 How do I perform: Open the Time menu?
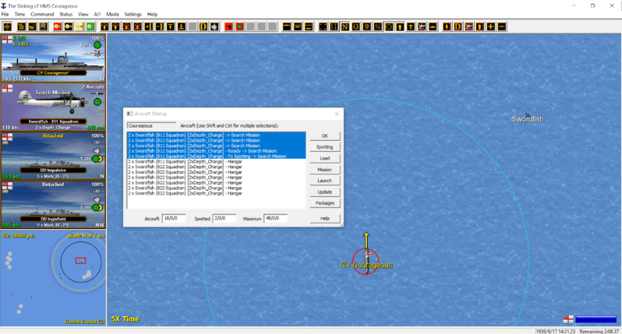[x=19, y=14]
